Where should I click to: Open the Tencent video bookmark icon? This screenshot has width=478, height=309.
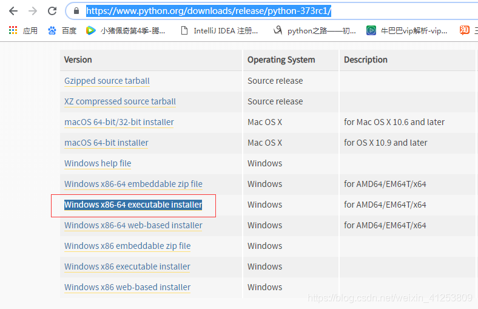pos(90,30)
